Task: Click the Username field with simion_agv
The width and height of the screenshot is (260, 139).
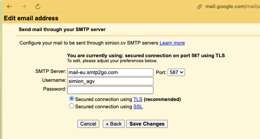Action: [x=110, y=81]
